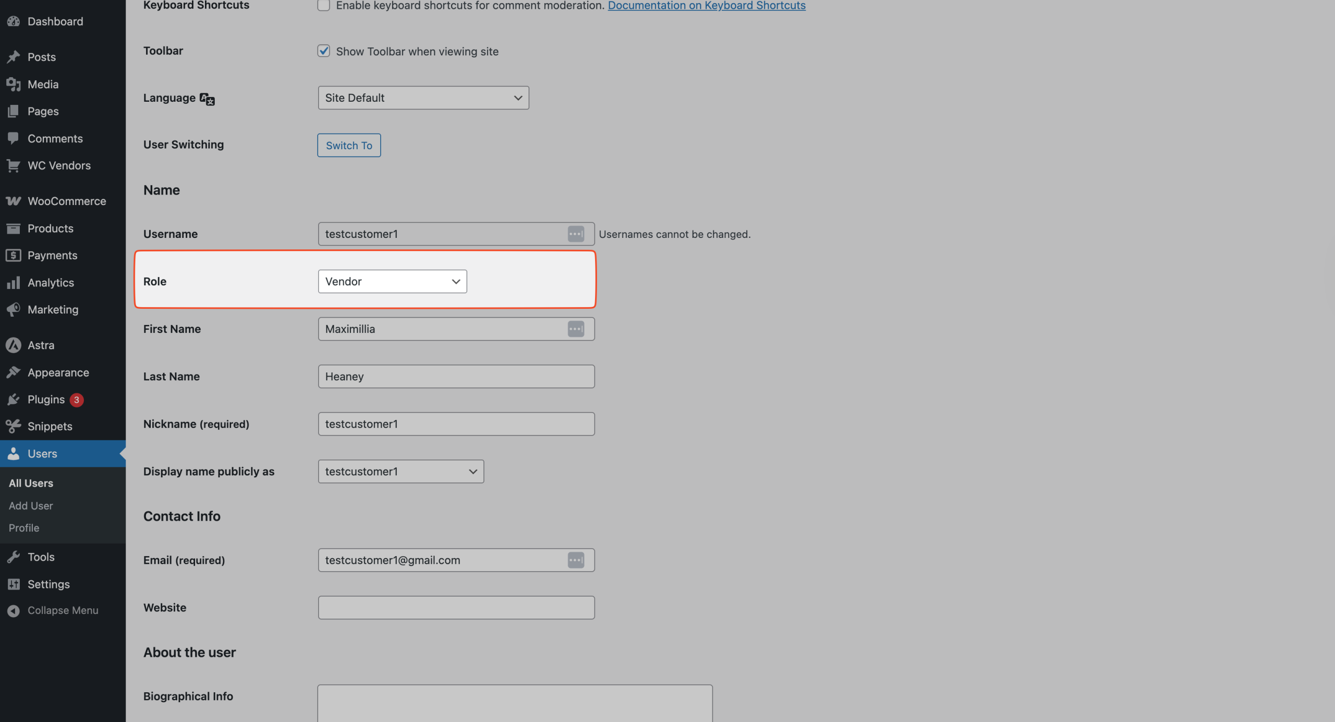Open the Appearance menu
The image size is (1335, 722).
click(63, 372)
